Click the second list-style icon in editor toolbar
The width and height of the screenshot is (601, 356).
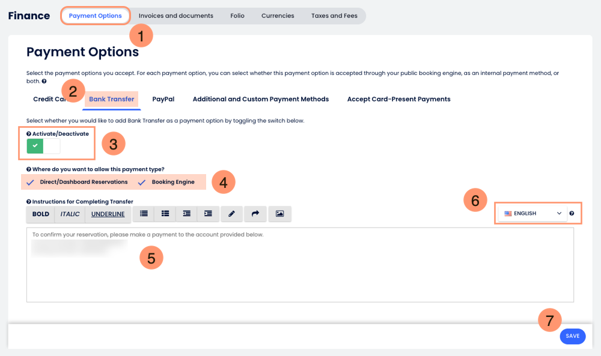click(165, 214)
